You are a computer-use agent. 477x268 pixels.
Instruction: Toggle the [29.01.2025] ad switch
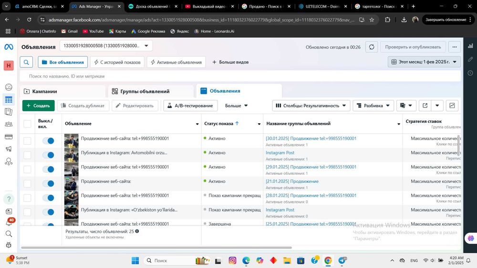pyautogui.click(x=48, y=169)
